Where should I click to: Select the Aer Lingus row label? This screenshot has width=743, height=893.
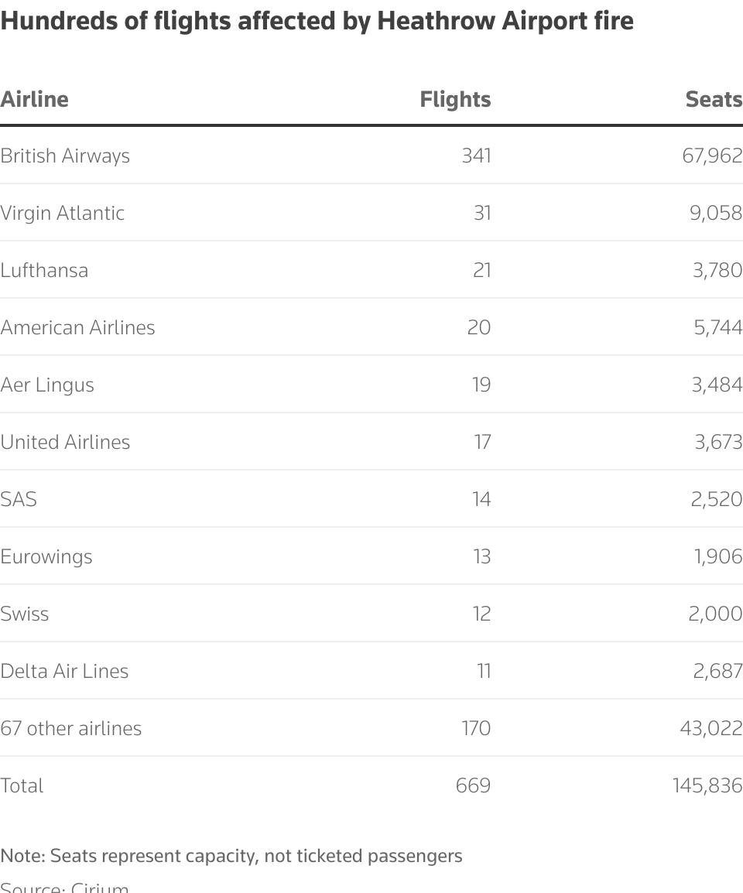47,385
